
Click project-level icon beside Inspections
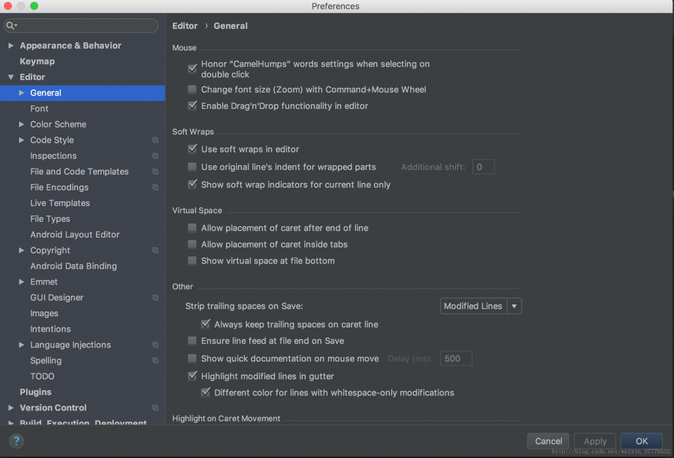pos(155,156)
